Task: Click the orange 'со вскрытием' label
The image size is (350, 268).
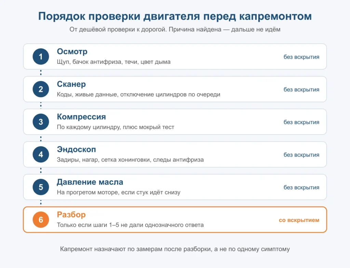Action: pyautogui.click(x=299, y=220)
